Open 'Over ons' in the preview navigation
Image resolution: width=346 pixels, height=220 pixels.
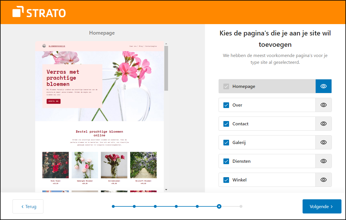click(x=133, y=46)
